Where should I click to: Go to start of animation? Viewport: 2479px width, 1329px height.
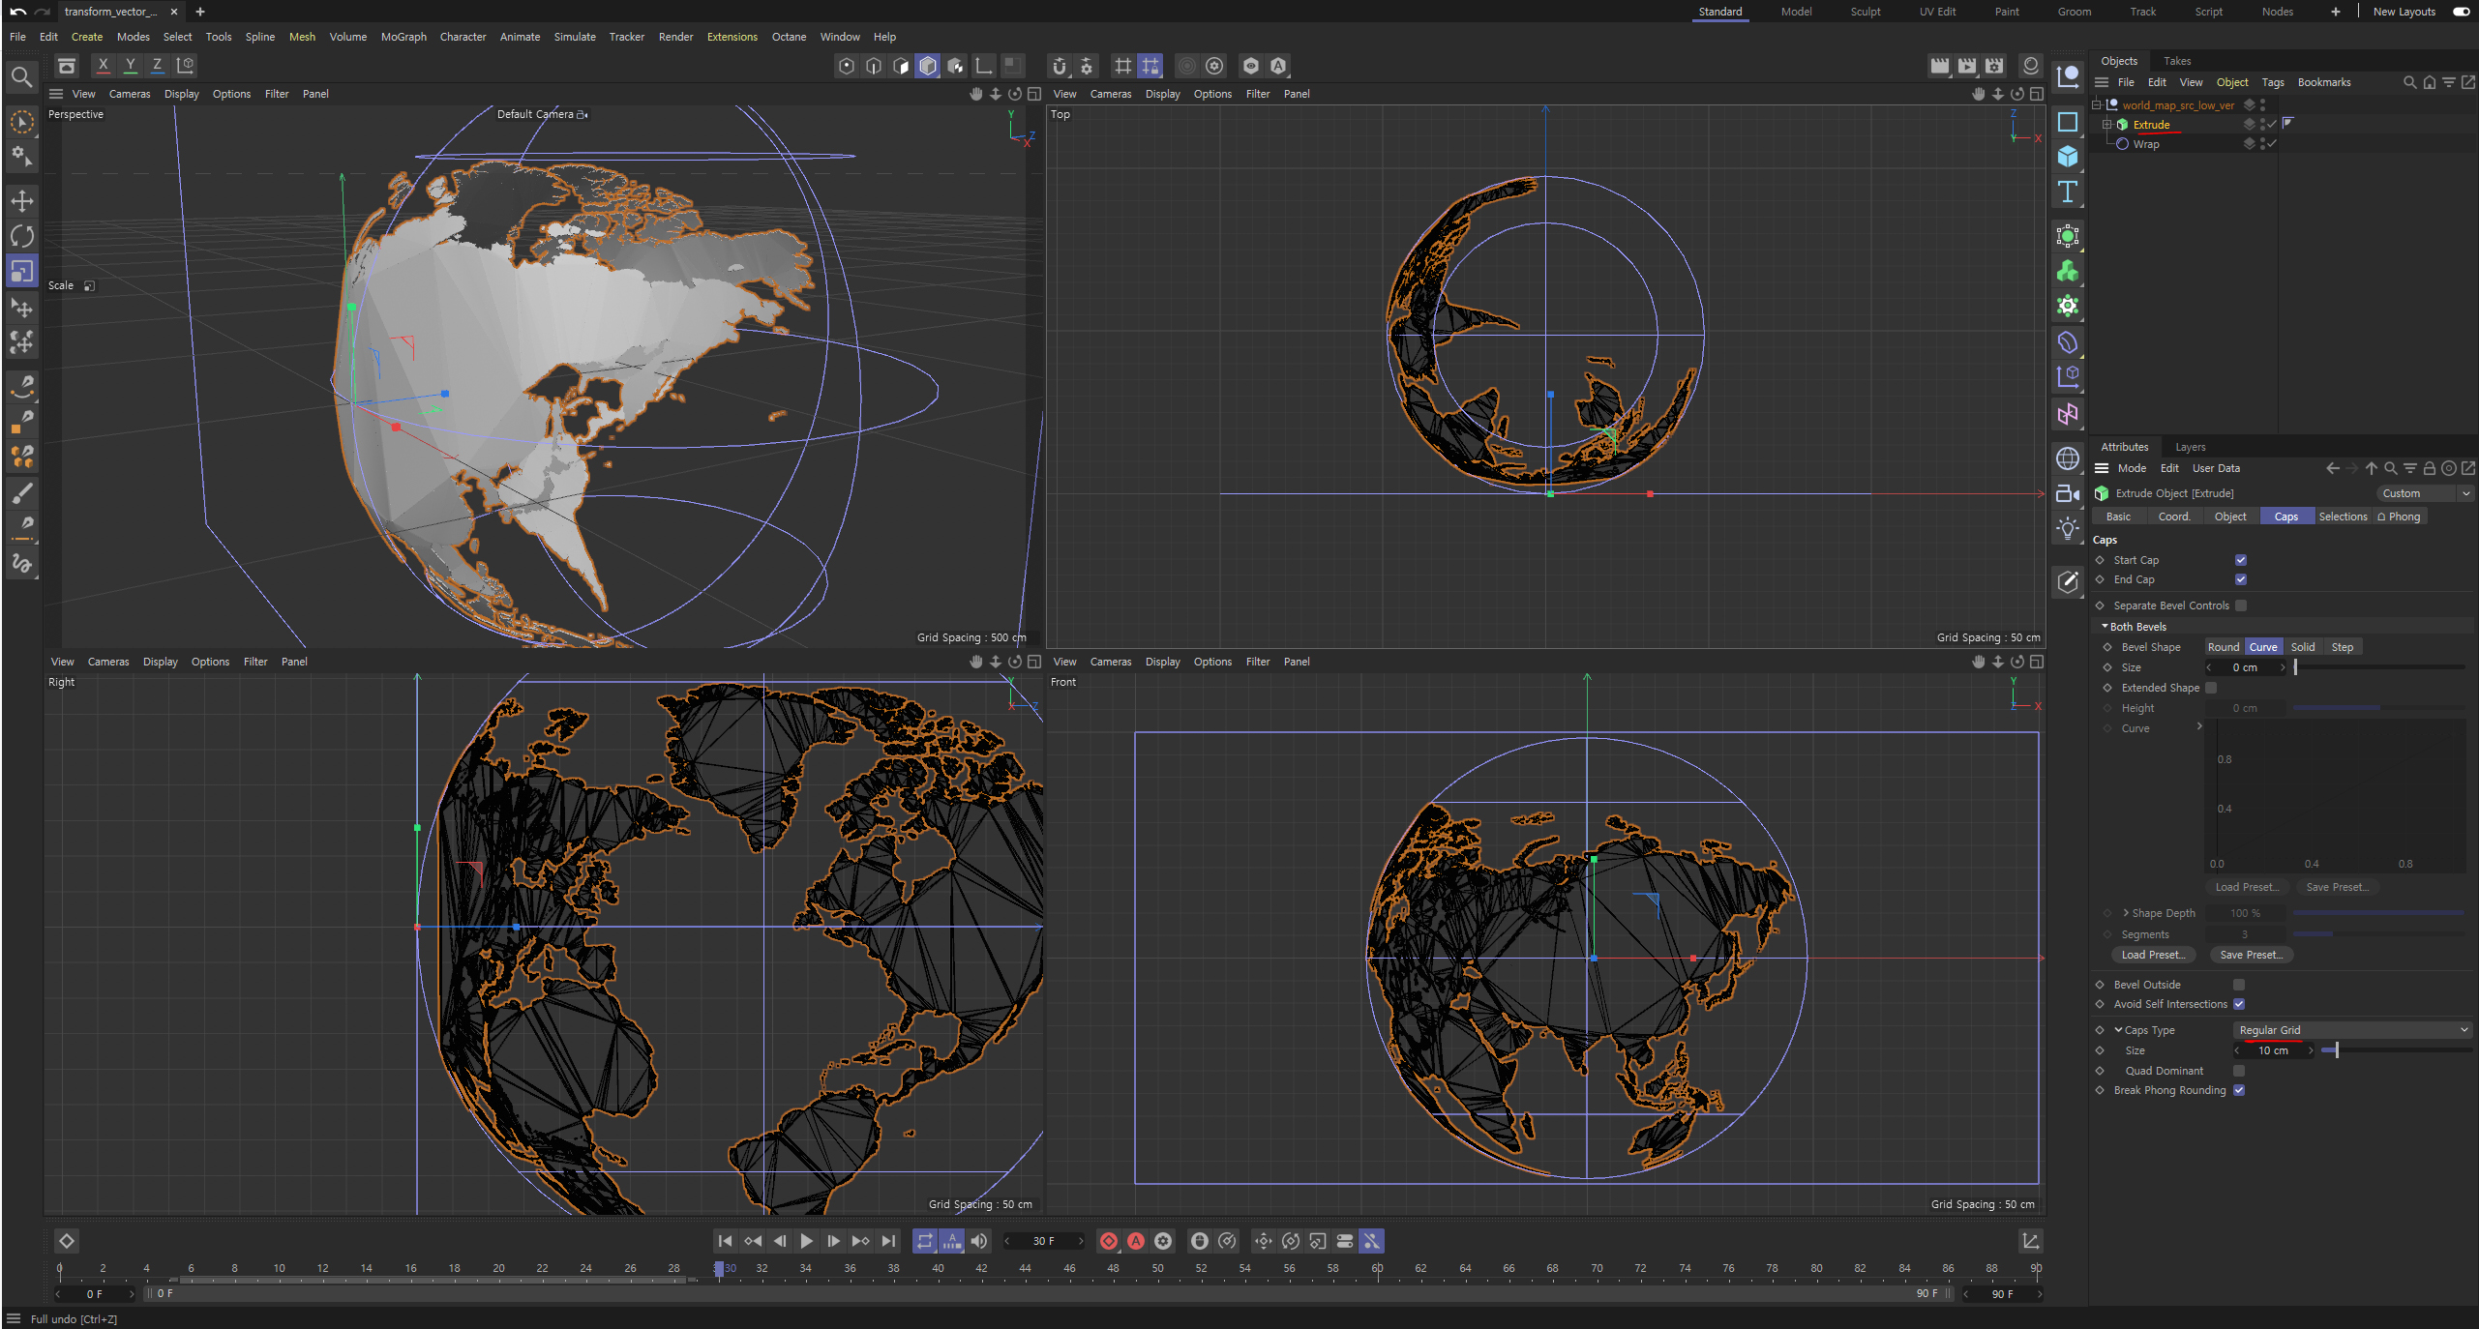pos(725,1241)
